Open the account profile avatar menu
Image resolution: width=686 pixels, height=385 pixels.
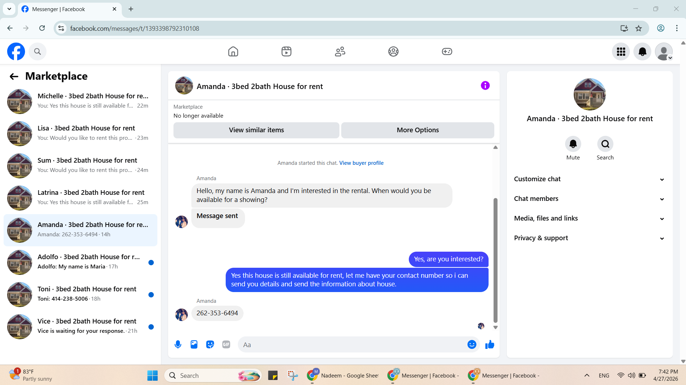[x=664, y=51]
